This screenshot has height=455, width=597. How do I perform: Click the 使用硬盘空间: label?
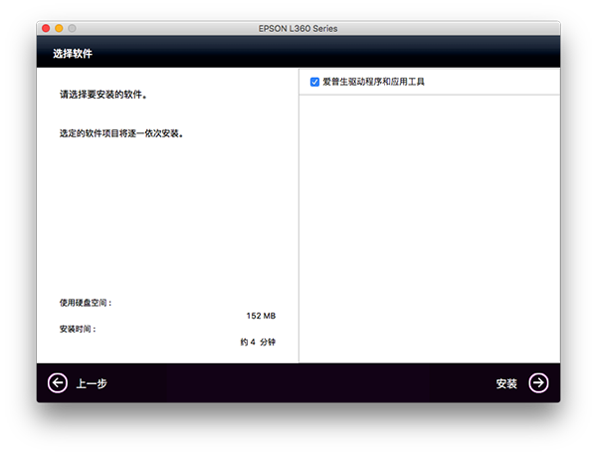click(x=86, y=303)
